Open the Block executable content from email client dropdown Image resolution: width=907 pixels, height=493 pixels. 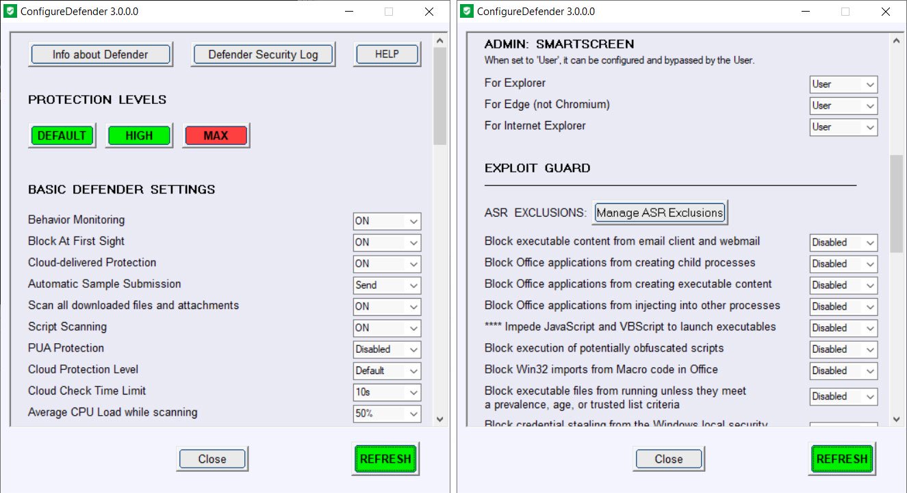pyautogui.click(x=843, y=243)
